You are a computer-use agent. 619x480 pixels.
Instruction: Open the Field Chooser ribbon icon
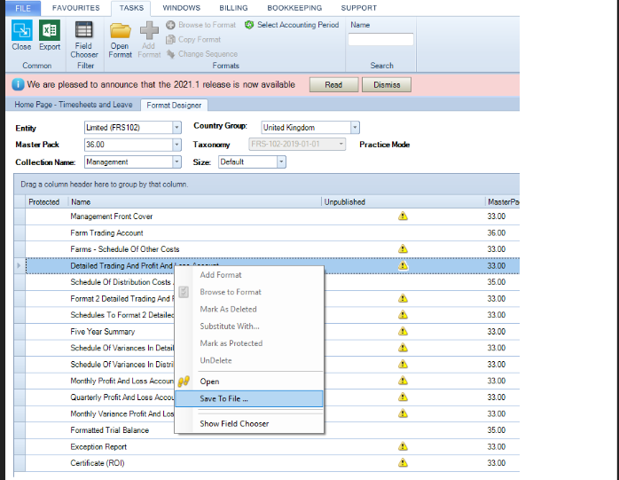[x=83, y=32]
